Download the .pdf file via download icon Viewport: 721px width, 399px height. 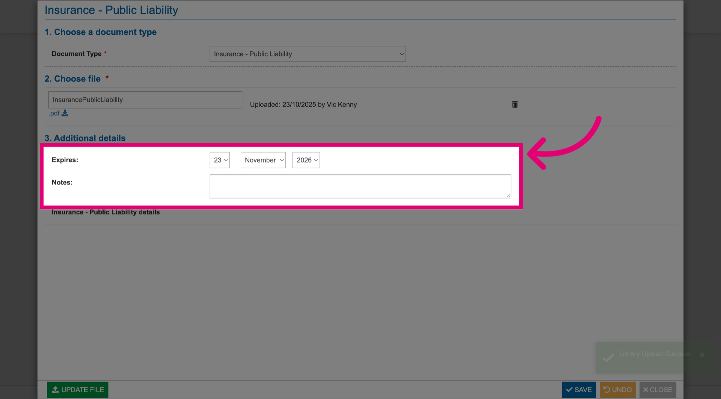pos(65,113)
